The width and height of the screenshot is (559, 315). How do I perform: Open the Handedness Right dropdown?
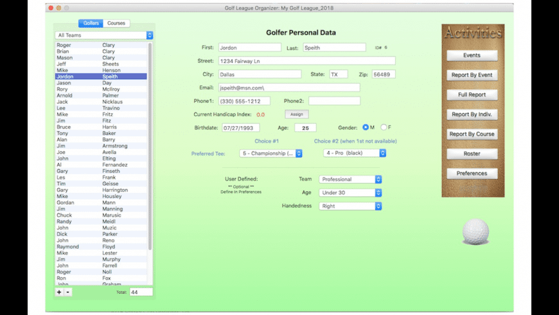pyautogui.click(x=350, y=206)
